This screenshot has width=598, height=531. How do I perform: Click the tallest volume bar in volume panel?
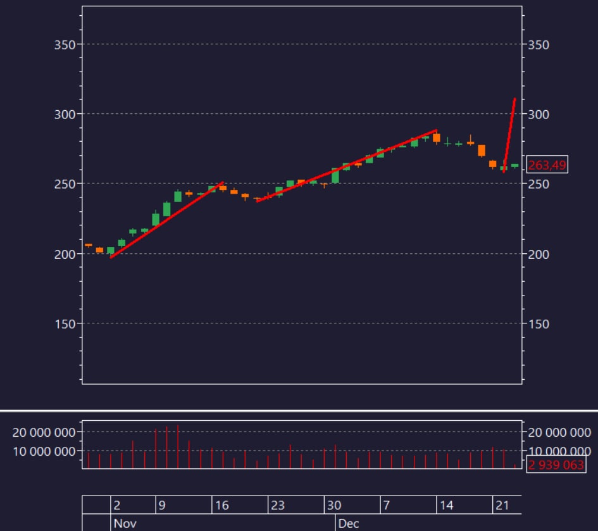pos(178,446)
